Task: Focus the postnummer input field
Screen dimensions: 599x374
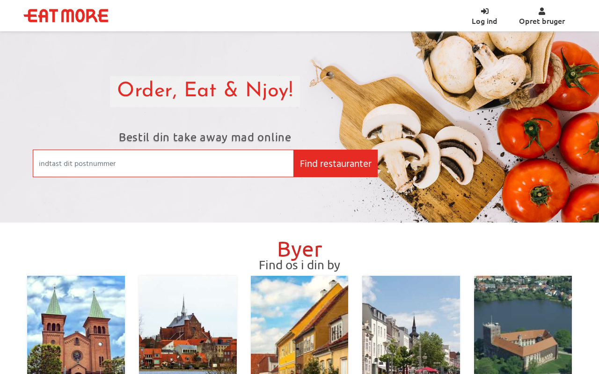Action: 163,164
